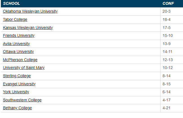Visit University of Saint Mary link
The width and height of the screenshot is (183, 118).
(24, 68)
